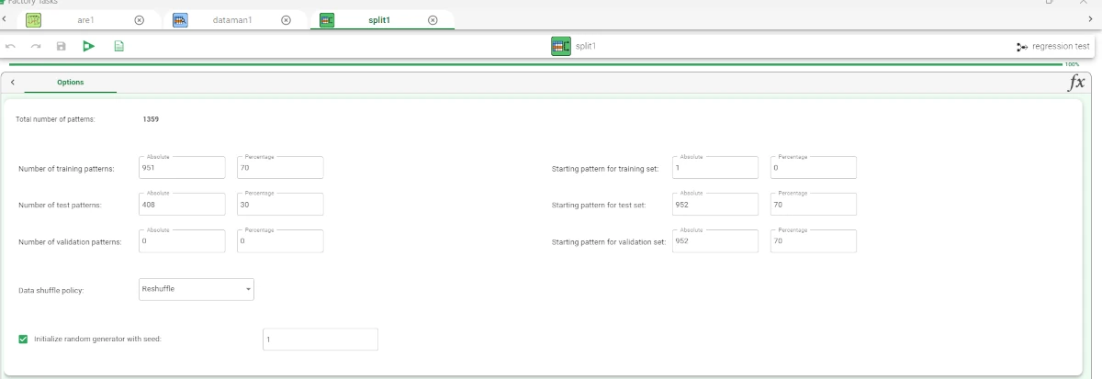Image resolution: width=1102 pixels, height=379 pixels.
Task: Click the split1 tab icon
Action: 327,19
